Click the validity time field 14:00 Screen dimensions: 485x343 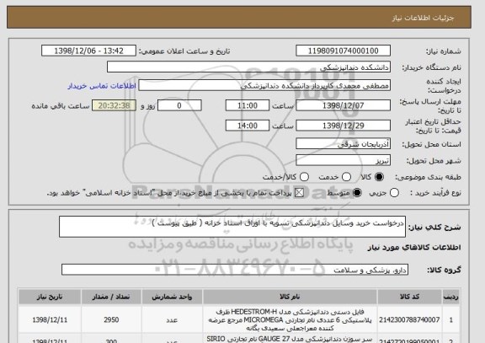[x=248, y=126]
